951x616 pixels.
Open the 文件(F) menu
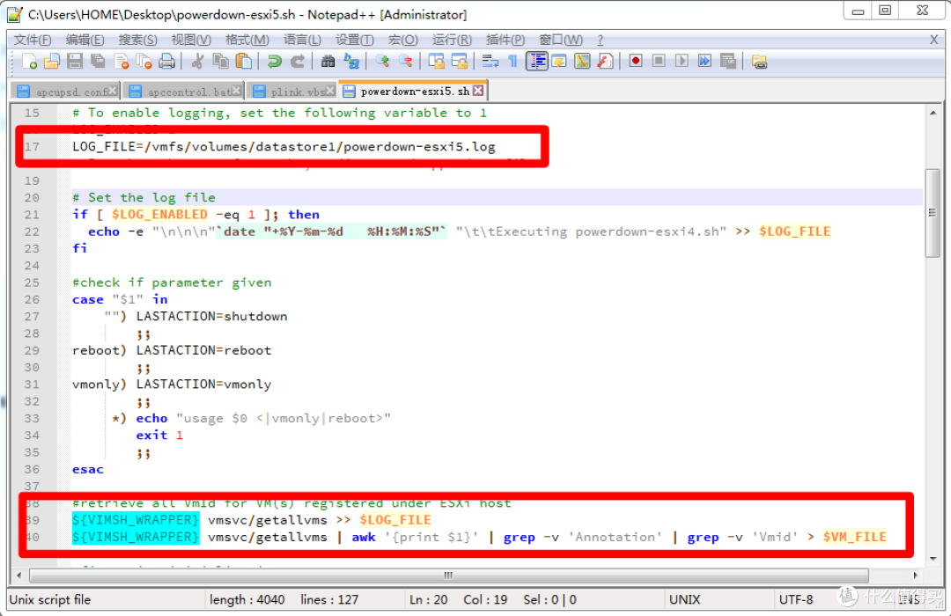tap(33, 40)
